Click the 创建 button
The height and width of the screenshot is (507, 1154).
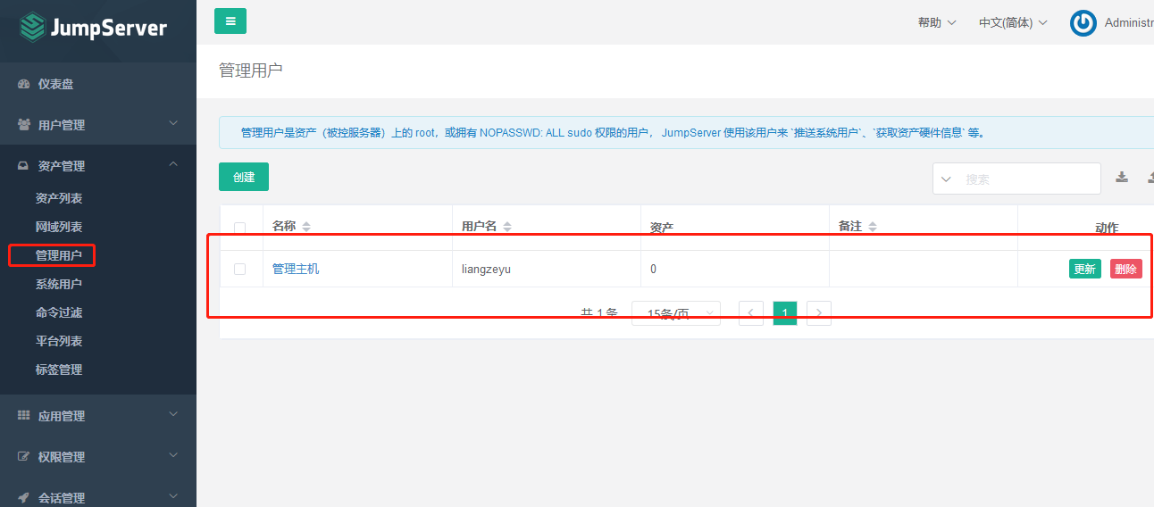click(244, 177)
